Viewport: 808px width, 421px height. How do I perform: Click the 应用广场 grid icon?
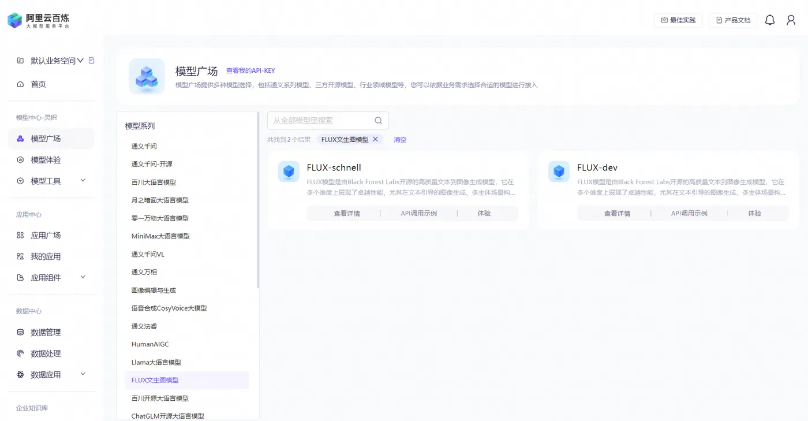pyautogui.click(x=20, y=235)
